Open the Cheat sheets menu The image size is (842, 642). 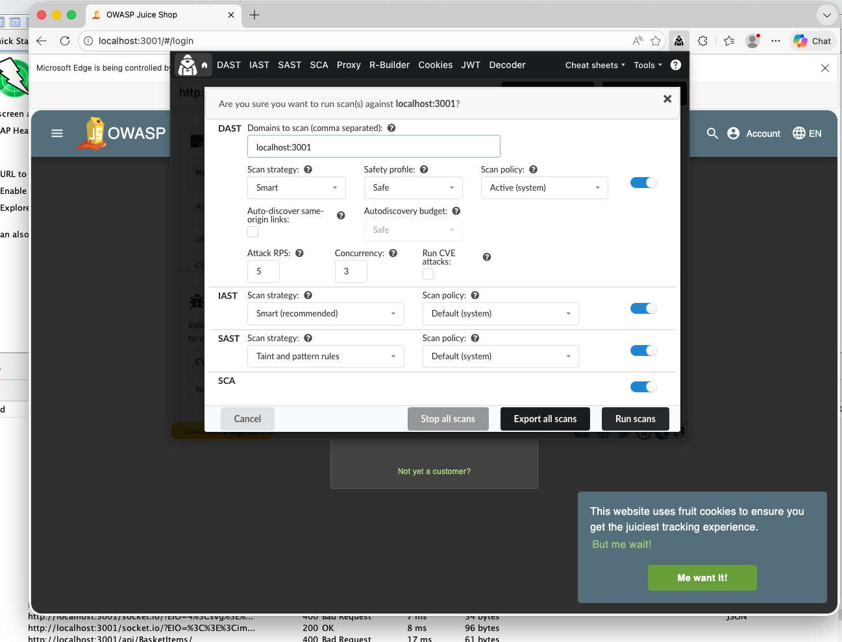[591, 65]
